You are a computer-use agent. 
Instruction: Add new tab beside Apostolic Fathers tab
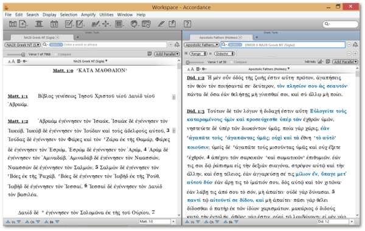(257, 37)
